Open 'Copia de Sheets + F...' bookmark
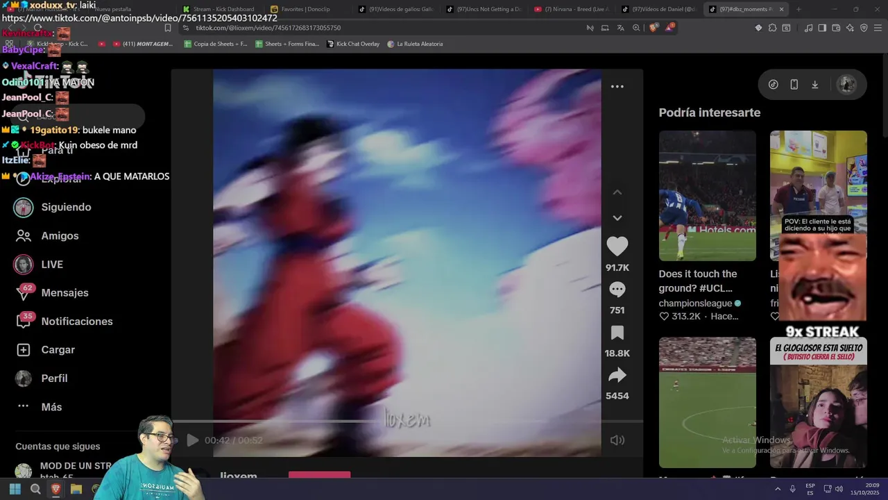This screenshot has width=888, height=500. tap(215, 44)
